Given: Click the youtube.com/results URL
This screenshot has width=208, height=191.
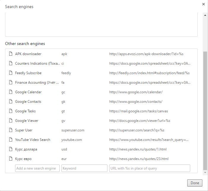Looking at the screenshot, I should [x=149, y=140].
